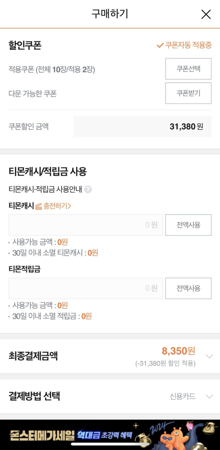Open the 쿠폰선택 coupon selector
The image size is (220, 450).
coord(188,69)
